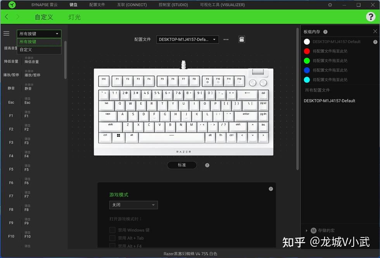Expand the 存储的宏 section
Screen dimensions: 380x258
pos(306,230)
